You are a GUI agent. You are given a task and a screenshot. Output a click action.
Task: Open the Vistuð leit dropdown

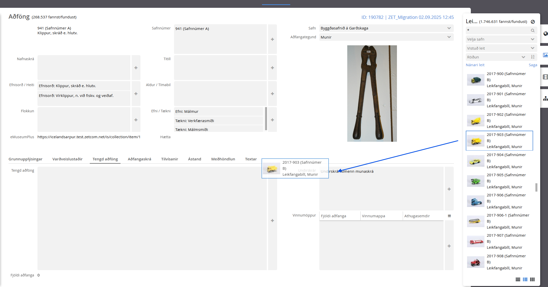pos(501,48)
